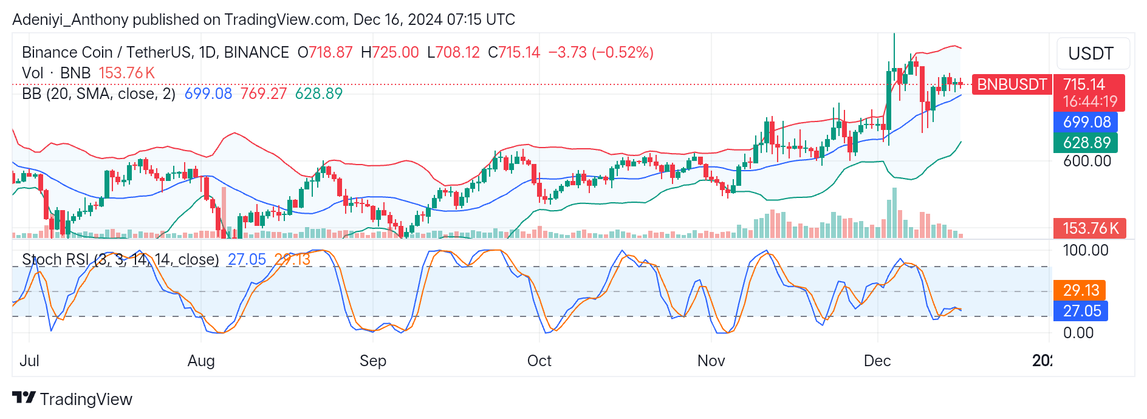Viewport: 1147px width, 419px height.
Task: Click the 699.08 BB basis axis label
Action: pyautogui.click(x=1086, y=122)
